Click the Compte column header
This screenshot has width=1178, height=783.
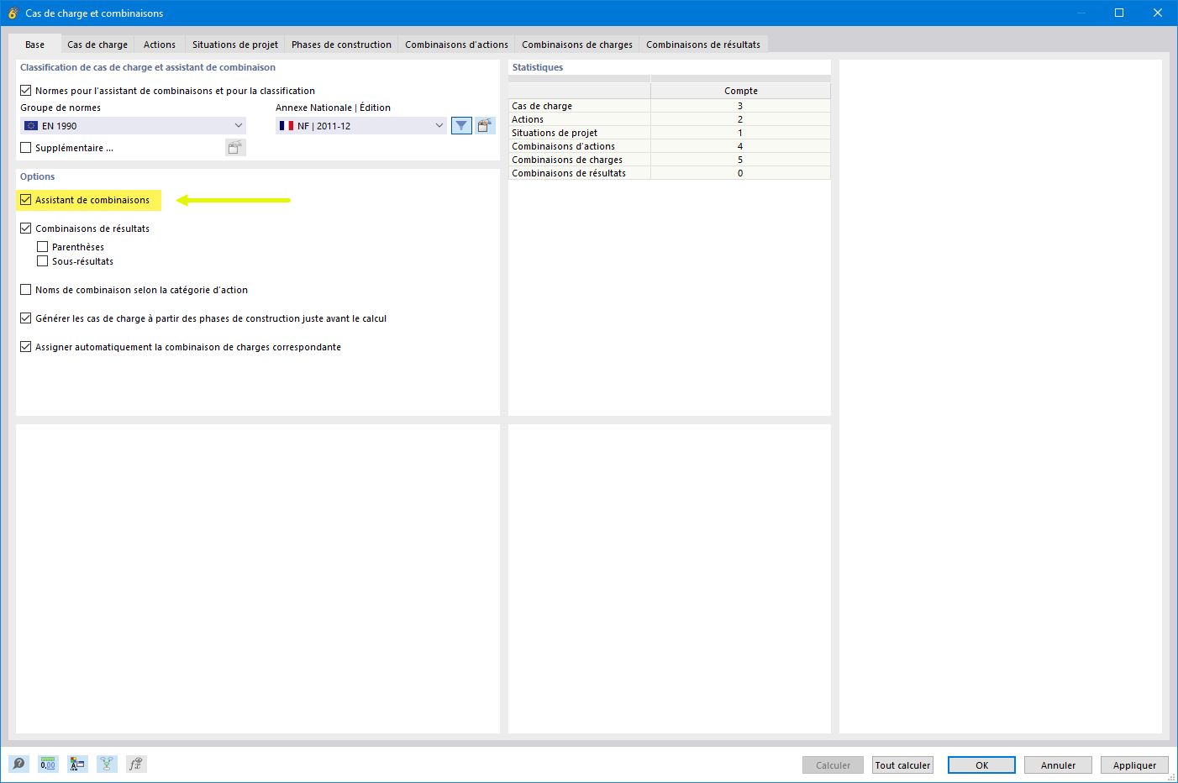tap(740, 91)
